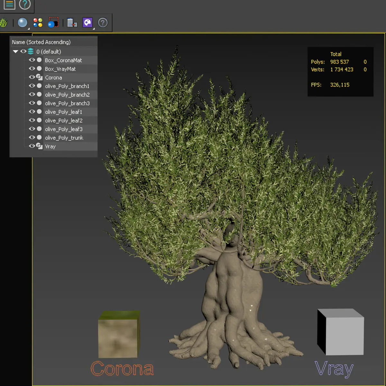Hide olive_Poly_leaf1 via eye icon
Viewport: 386px width, 386px height.
[32, 111]
